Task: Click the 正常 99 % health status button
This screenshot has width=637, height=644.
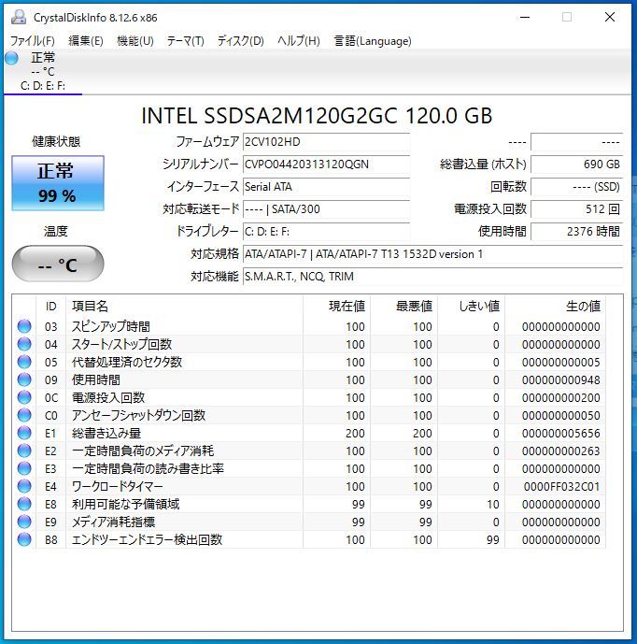Action: tap(58, 183)
